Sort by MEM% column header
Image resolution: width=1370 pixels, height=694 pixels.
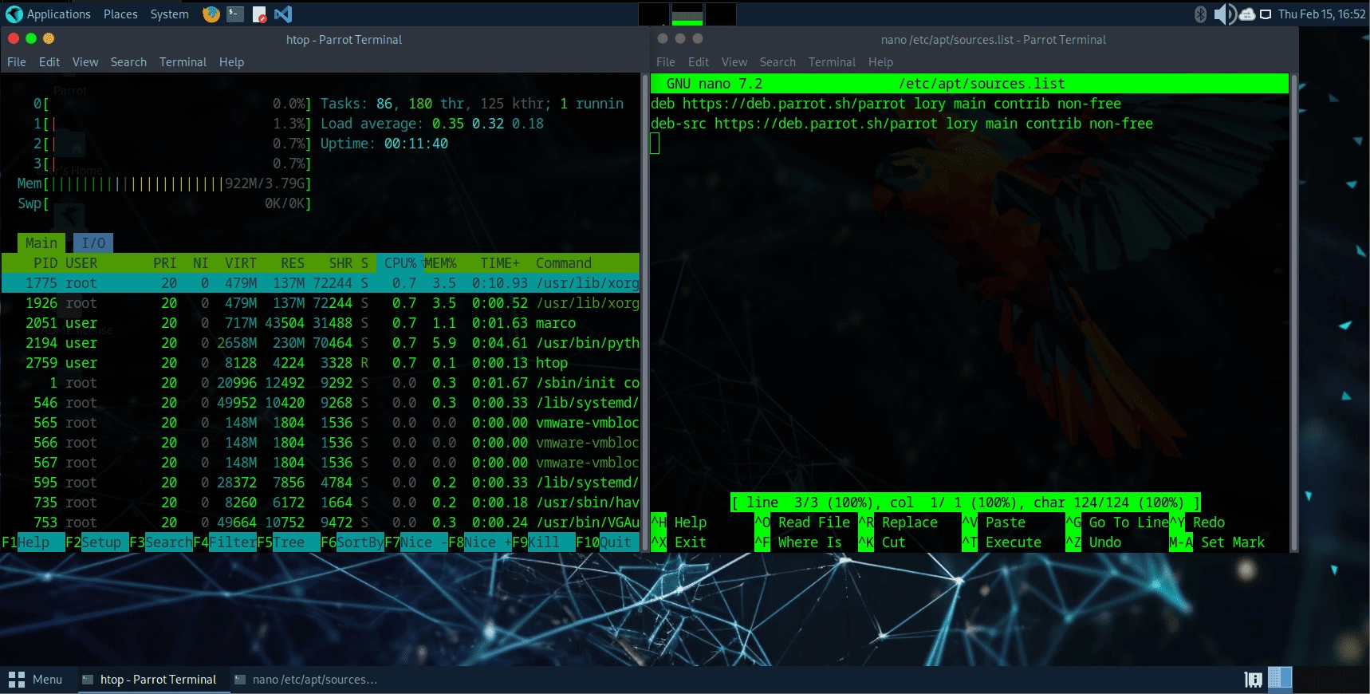(440, 263)
